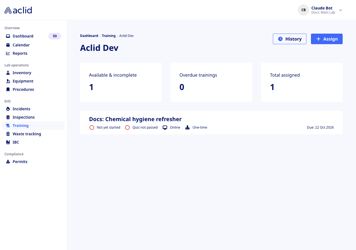This screenshot has height=250, width=356.
Task: Click the Incidents flame icon
Action: (8, 109)
